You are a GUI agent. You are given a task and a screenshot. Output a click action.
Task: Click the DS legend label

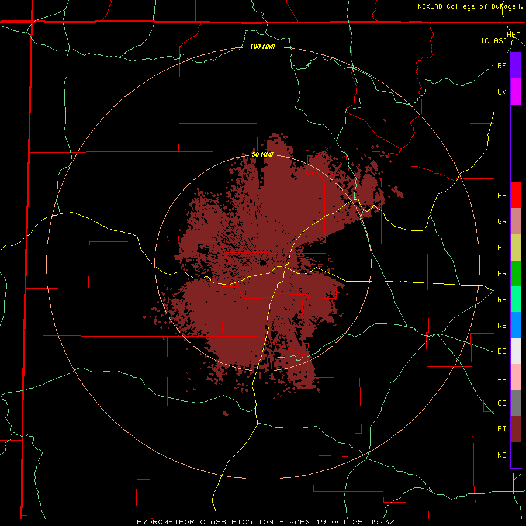click(x=501, y=351)
